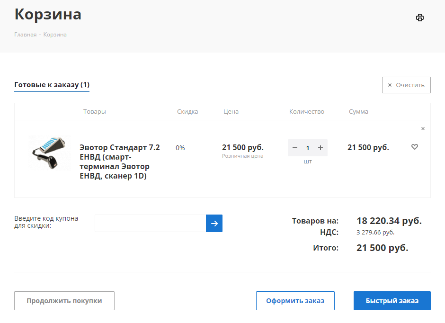This screenshot has height=323, width=445.
Task: Open the Эвотор Стандарт 7.2 product link
Action: (x=120, y=161)
